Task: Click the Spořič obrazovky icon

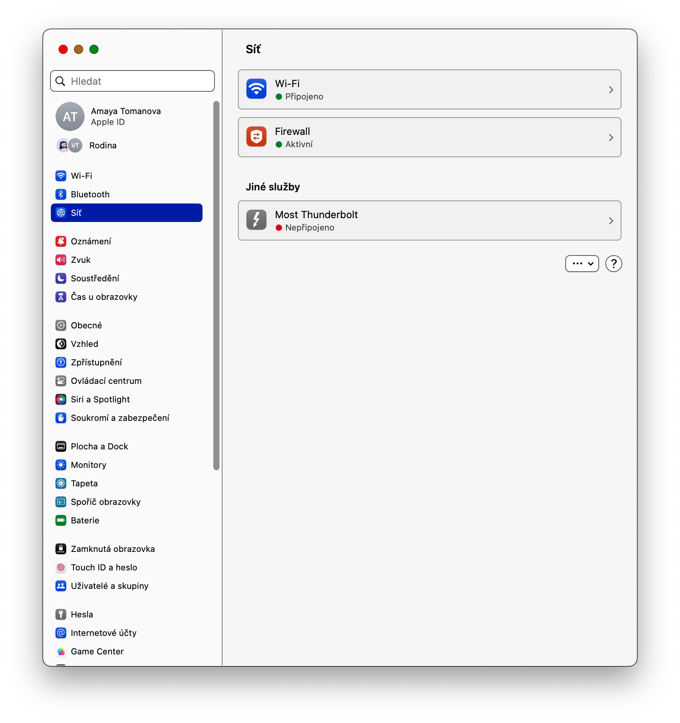Action: 61,502
